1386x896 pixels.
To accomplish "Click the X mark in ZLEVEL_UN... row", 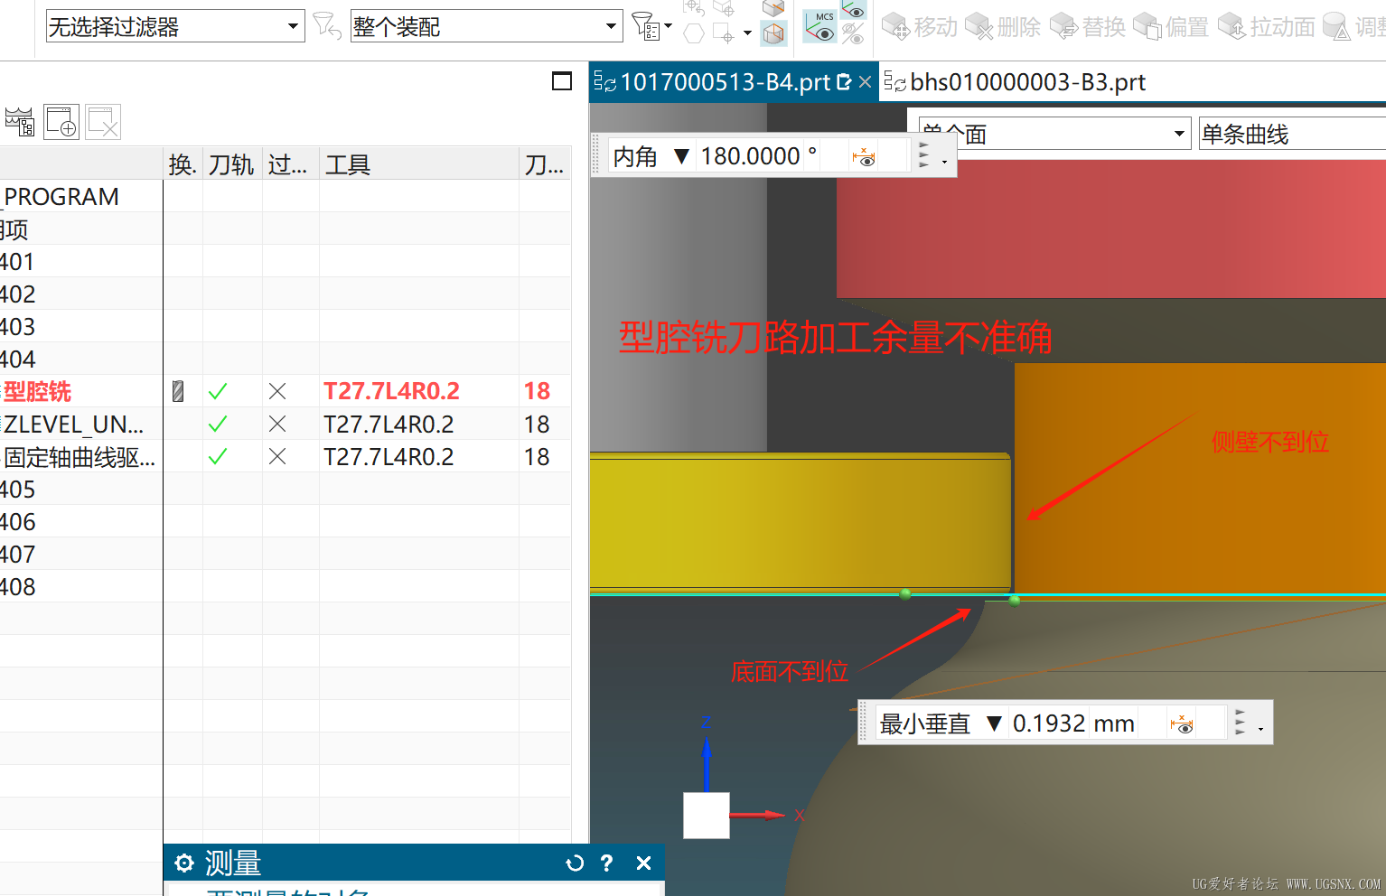I will [277, 424].
